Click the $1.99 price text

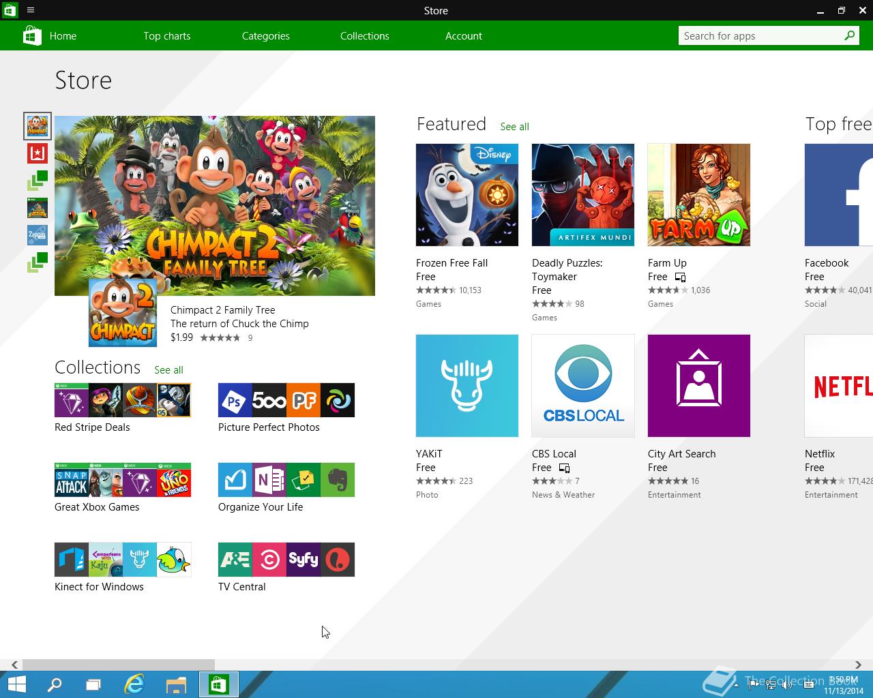[x=181, y=337]
